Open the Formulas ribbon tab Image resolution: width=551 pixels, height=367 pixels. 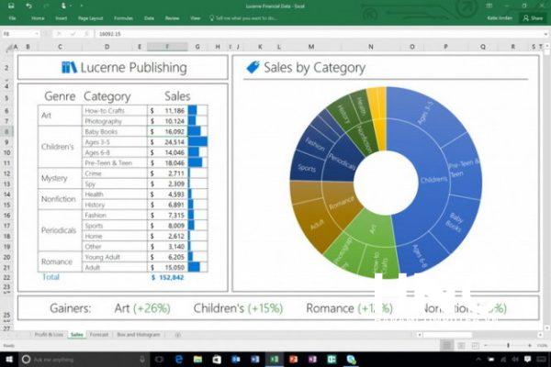pos(123,17)
